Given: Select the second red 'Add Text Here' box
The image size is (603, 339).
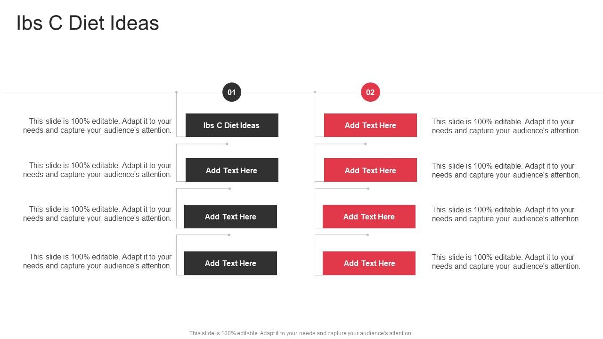Looking at the screenshot, I should pyautogui.click(x=370, y=170).
